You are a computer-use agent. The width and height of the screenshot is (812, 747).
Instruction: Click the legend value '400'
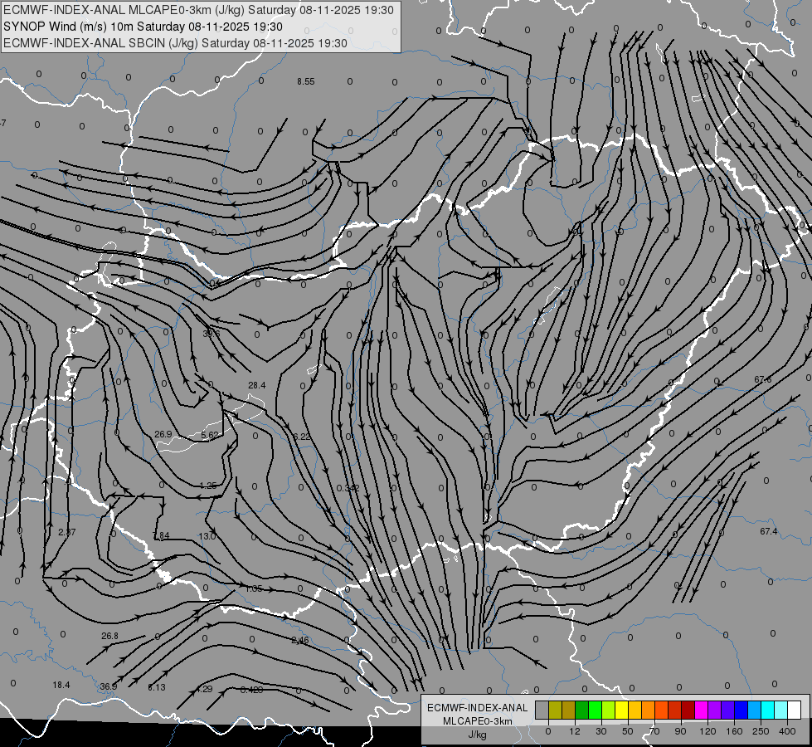tap(787, 731)
